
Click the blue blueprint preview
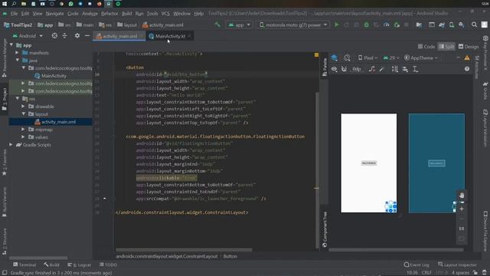pyautogui.click(x=436, y=163)
